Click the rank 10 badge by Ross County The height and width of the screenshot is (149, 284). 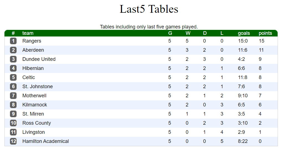[13, 123]
